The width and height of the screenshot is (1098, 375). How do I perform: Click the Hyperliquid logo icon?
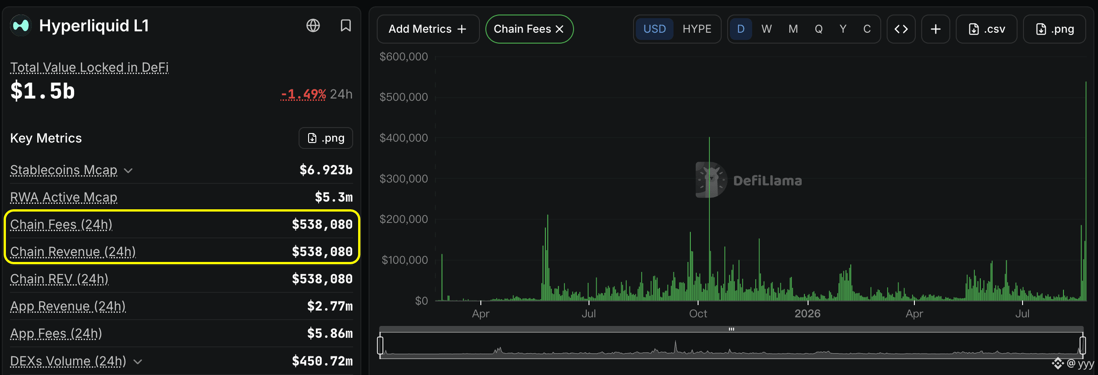[x=21, y=25]
